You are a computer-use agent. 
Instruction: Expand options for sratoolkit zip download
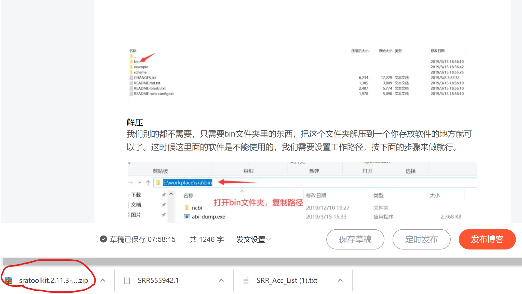[103, 280]
